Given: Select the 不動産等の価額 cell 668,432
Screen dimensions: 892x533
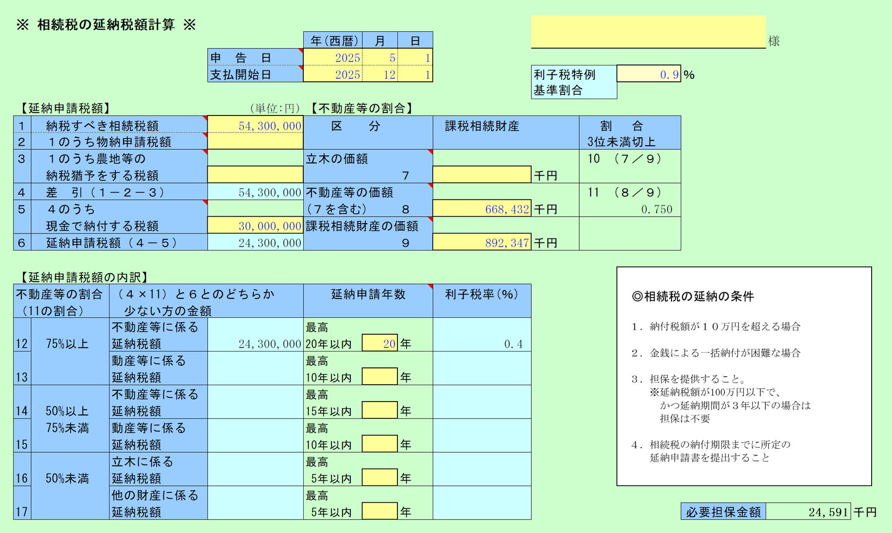Looking at the screenshot, I should [482, 209].
